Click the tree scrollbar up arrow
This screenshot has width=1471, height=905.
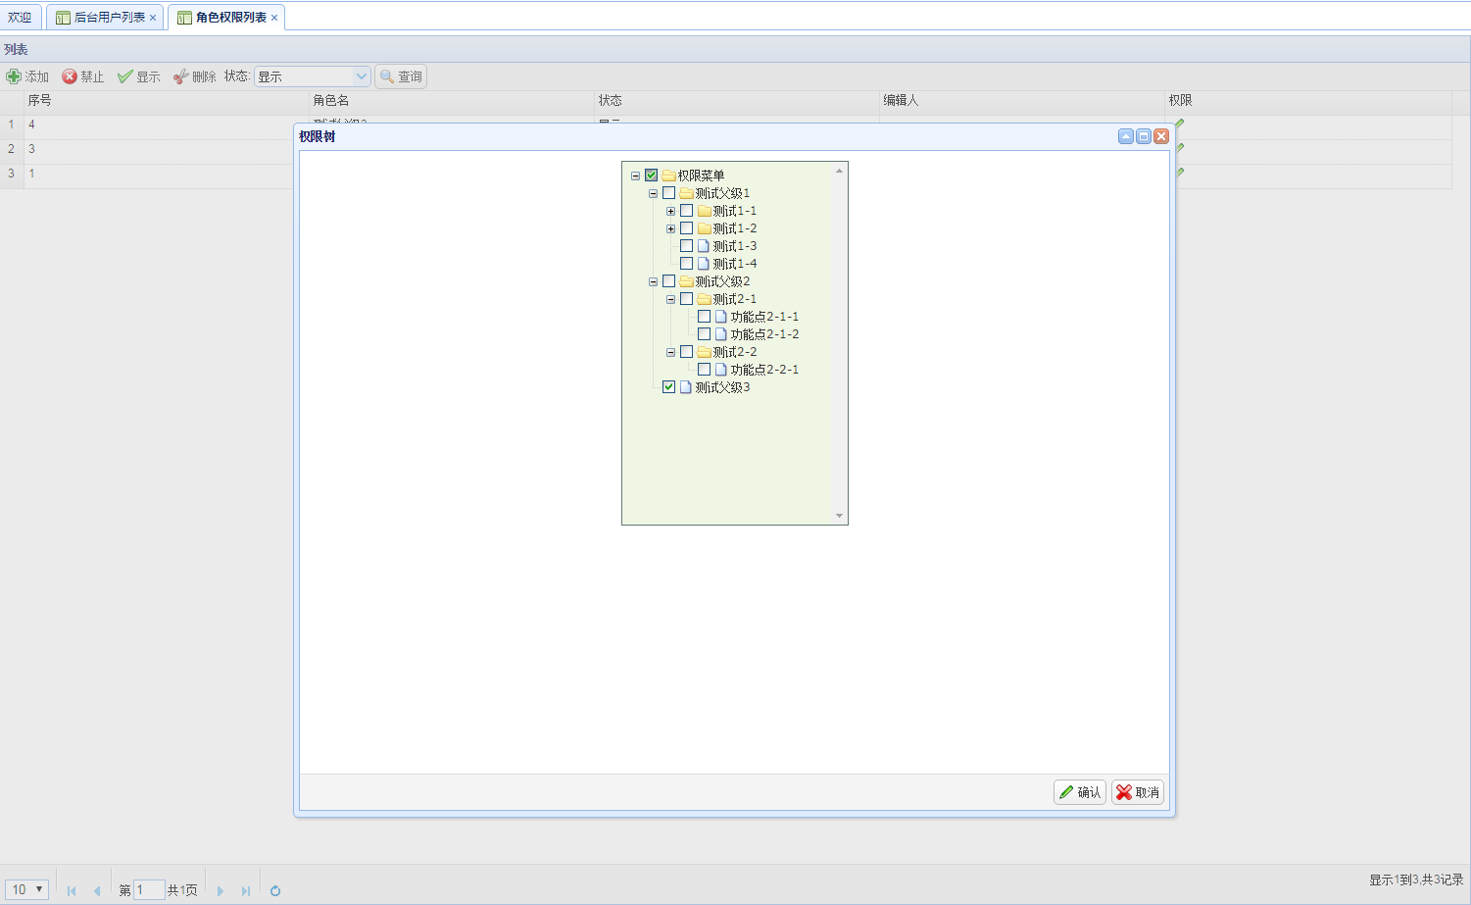pyautogui.click(x=839, y=171)
